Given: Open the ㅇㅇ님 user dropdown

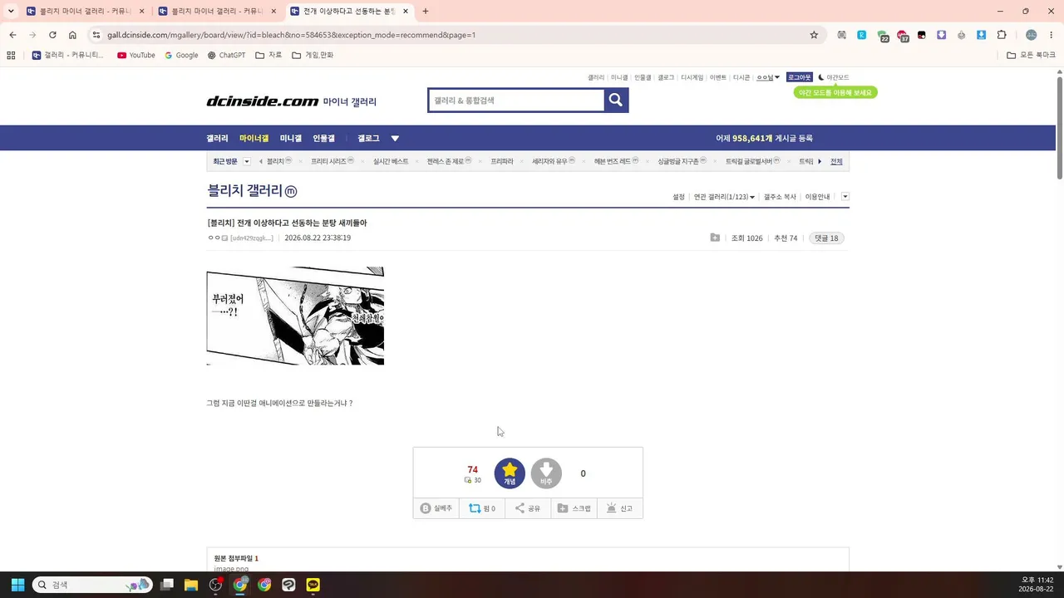Looking at the screenshot, I should pyautogui.click(x=768, y=77).
